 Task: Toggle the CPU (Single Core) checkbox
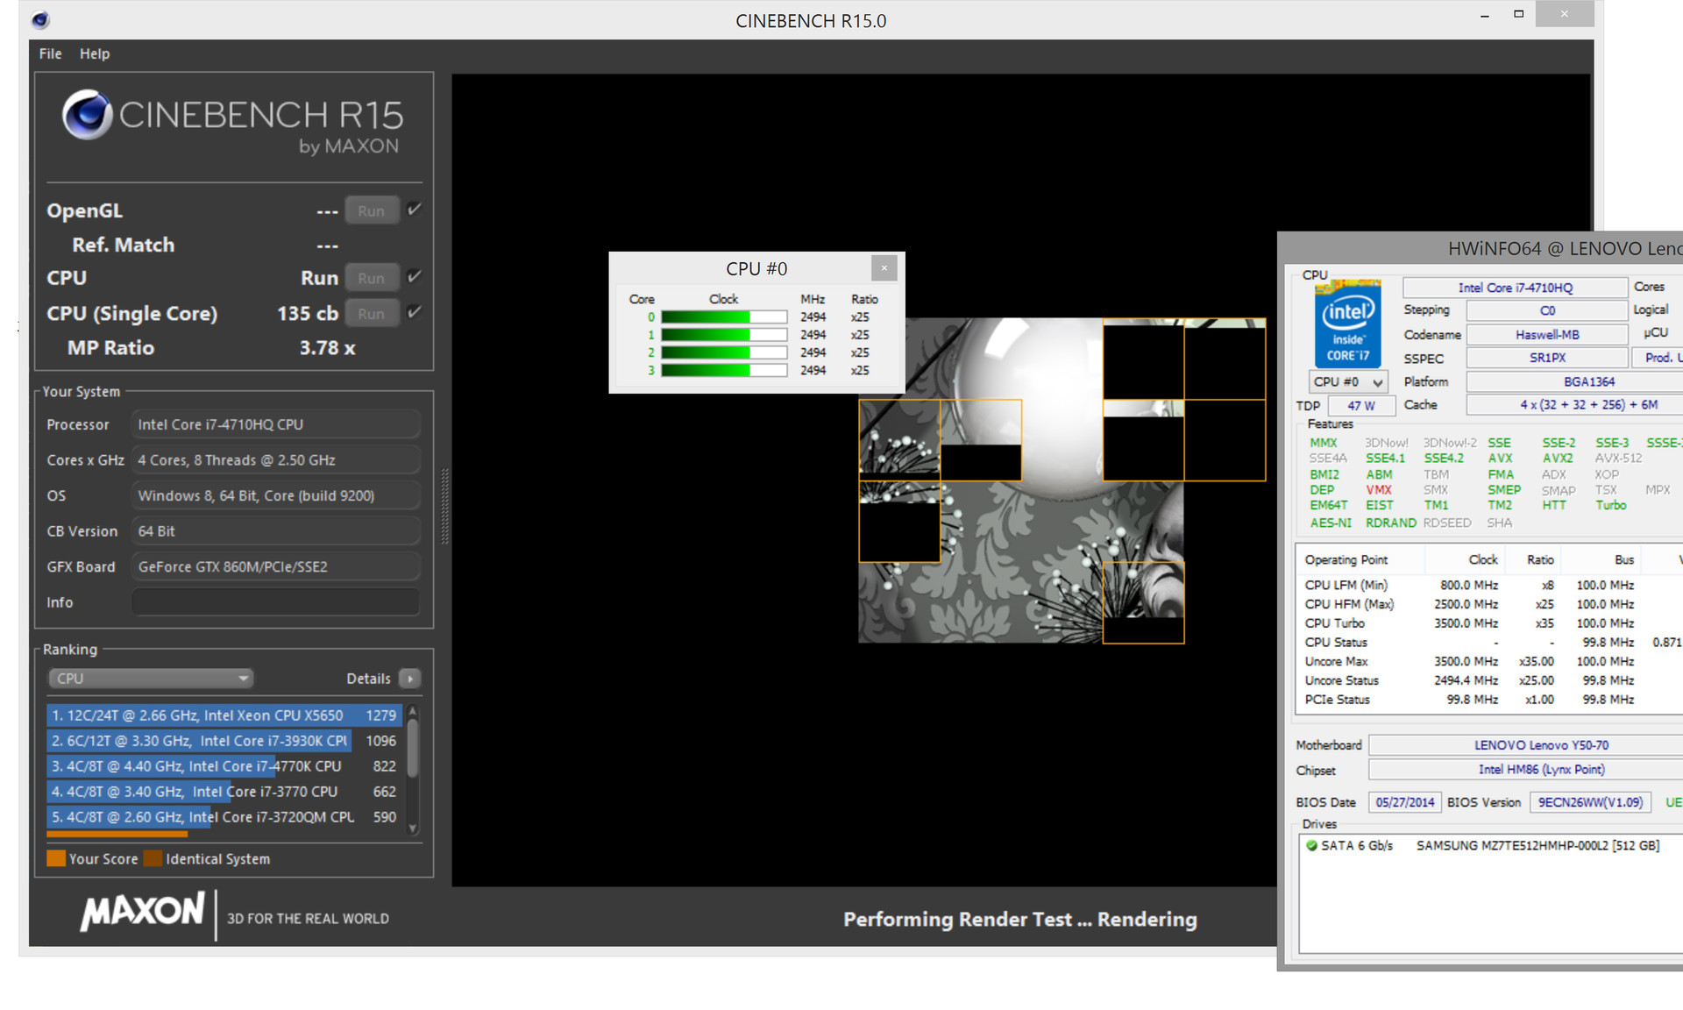coord(415,312)
